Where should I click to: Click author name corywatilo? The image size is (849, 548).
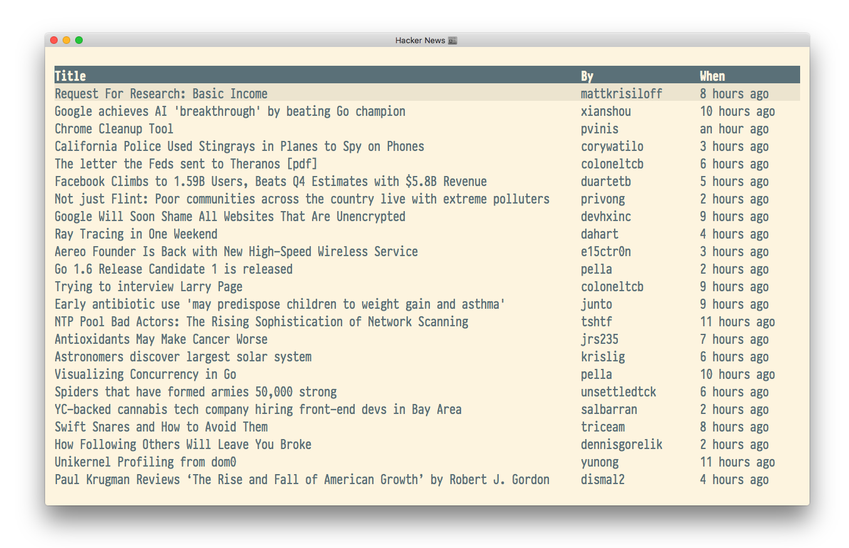[612, 146]
